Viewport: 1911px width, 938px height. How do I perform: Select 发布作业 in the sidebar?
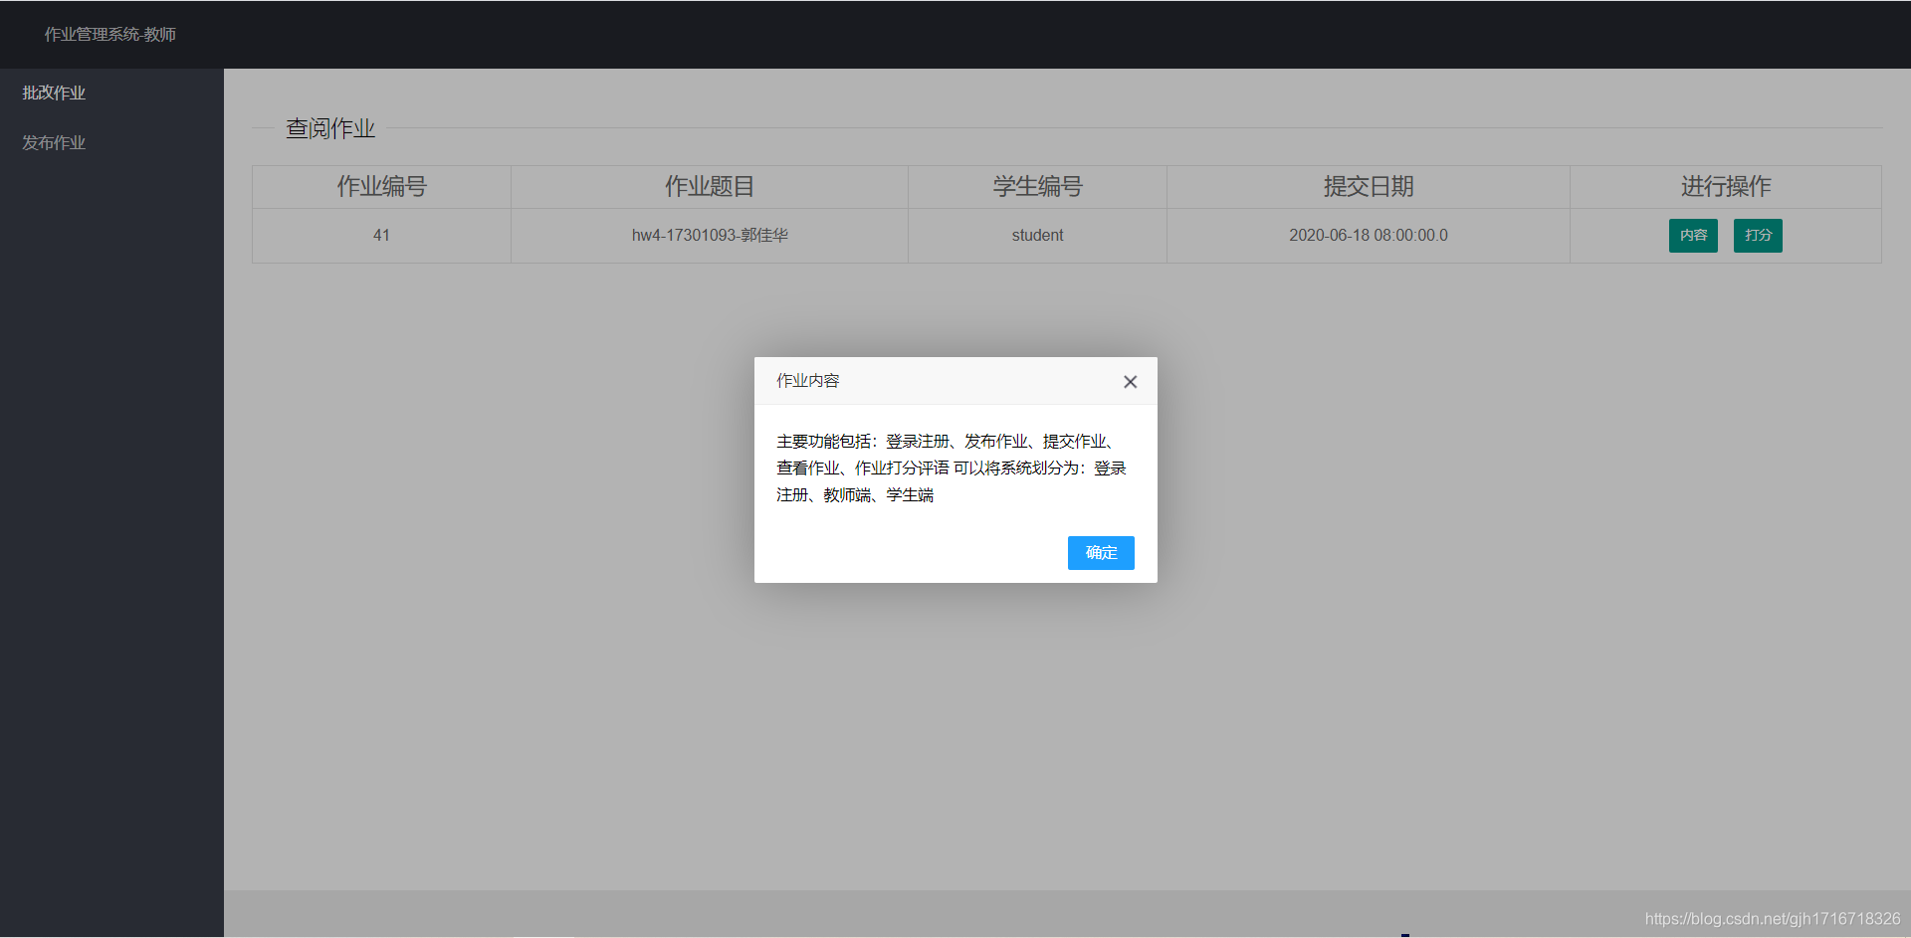pyautogui.click(x=54, y=141)
